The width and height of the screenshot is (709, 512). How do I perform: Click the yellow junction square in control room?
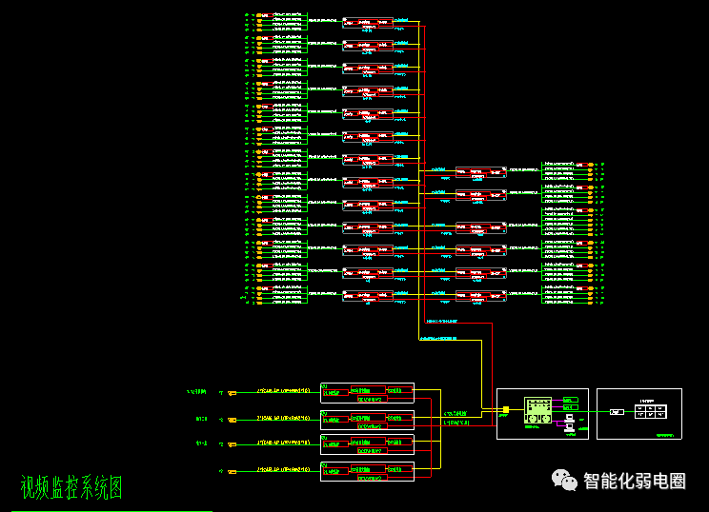[506, 409]
